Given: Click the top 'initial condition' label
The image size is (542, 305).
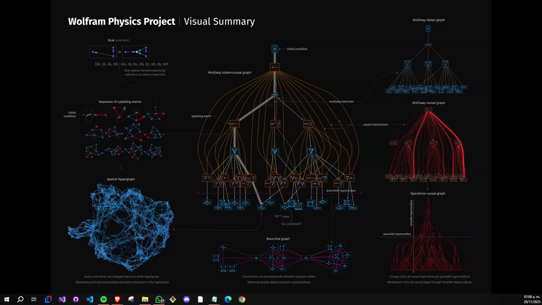Looking at the screenshot, I should pyautogui.click(x=297, y=49).
